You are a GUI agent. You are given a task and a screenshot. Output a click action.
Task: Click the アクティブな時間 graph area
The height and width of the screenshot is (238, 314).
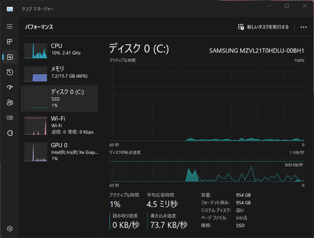point(204,102)
